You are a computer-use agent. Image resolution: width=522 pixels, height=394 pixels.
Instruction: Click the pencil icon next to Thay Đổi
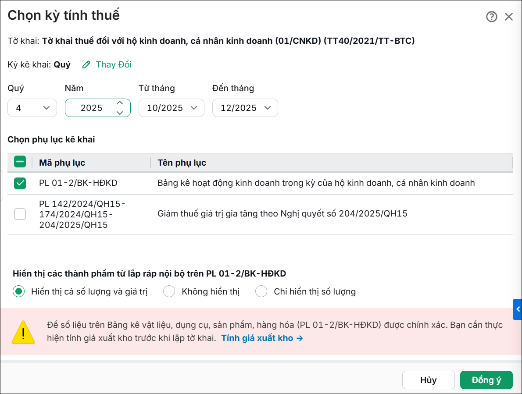[86, 64]
